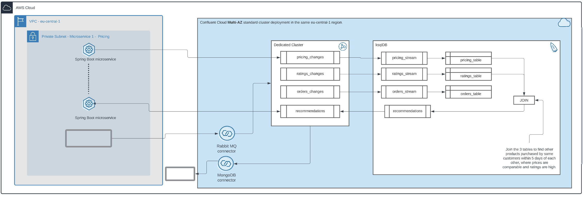Click the AWS Cloud label
The height and width of the screenshot is (199, 583).
25,8
